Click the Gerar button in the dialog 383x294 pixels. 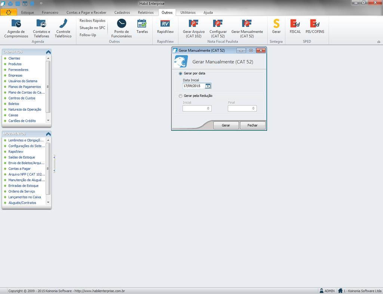[x=226, y=125]
